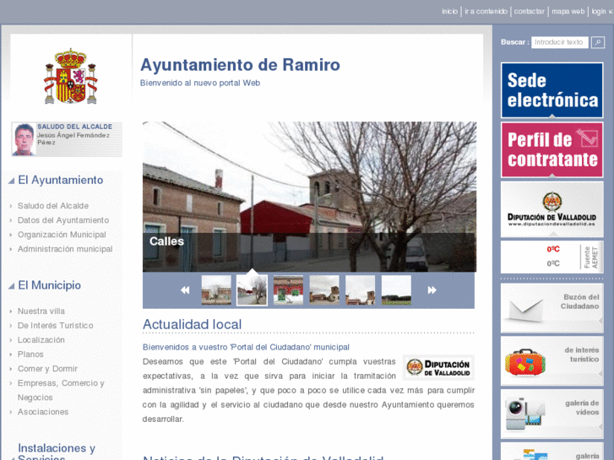Select the fourth slideshow thumbnail

coord(324,290)
